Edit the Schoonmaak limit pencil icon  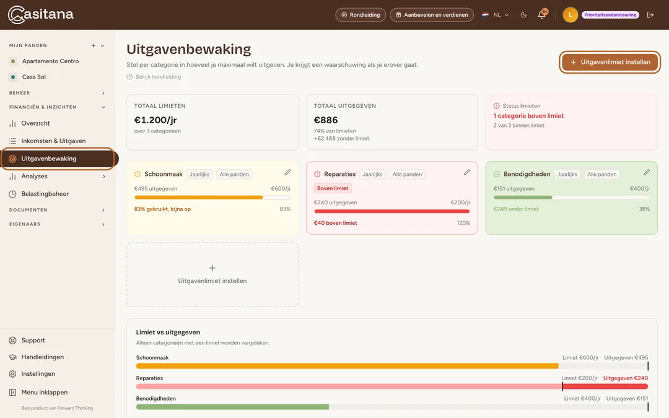click(287, 172)
